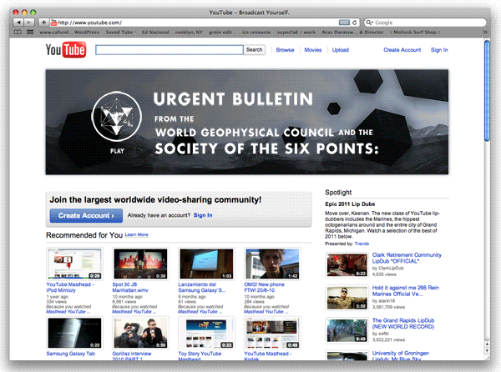Click the Search button

(x=255, y=50)
